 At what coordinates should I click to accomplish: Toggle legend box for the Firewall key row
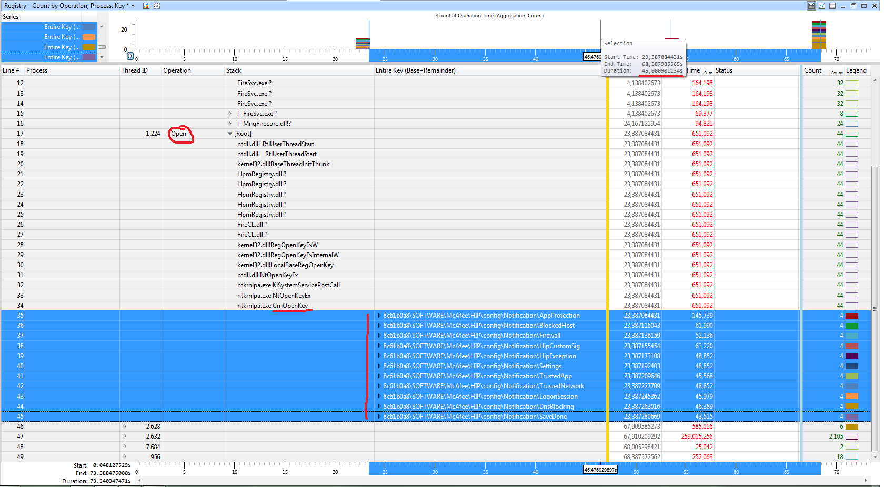[851, 336]
